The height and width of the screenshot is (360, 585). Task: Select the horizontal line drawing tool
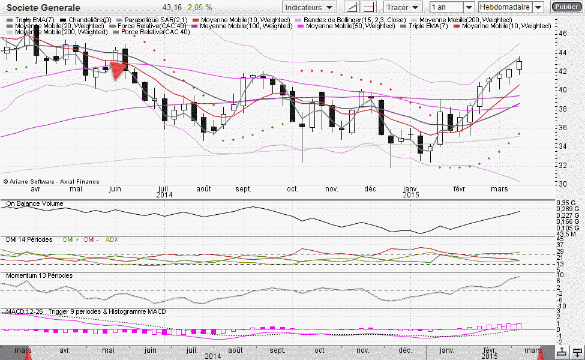click(368, 7)
